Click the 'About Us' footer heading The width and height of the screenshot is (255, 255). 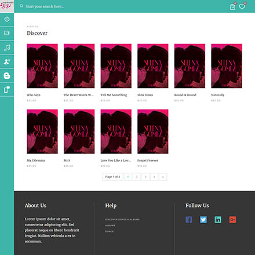35,205
